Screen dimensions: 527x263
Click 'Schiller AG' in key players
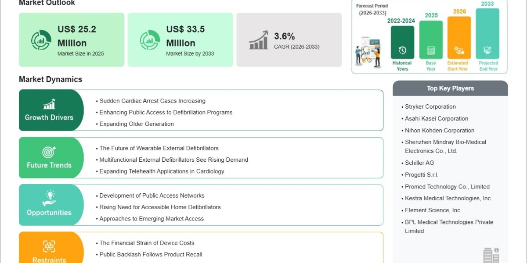(419, 163)
